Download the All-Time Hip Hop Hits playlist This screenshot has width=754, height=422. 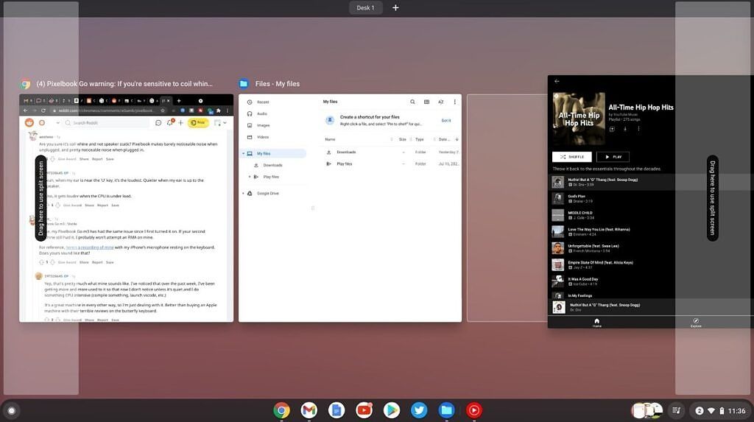[x=625, y=129]
